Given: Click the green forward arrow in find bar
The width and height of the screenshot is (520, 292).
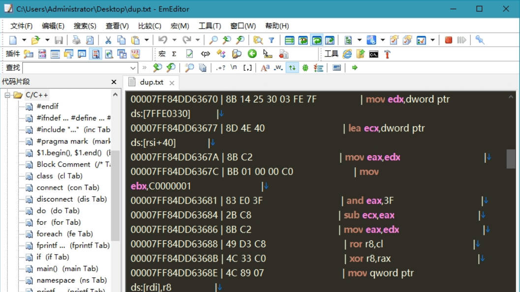Looking at the screenshot, I should 355,67.
